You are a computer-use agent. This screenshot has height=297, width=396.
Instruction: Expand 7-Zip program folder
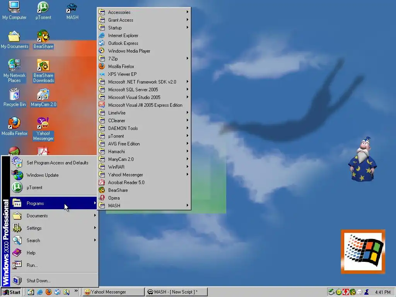tap(144, 59)
